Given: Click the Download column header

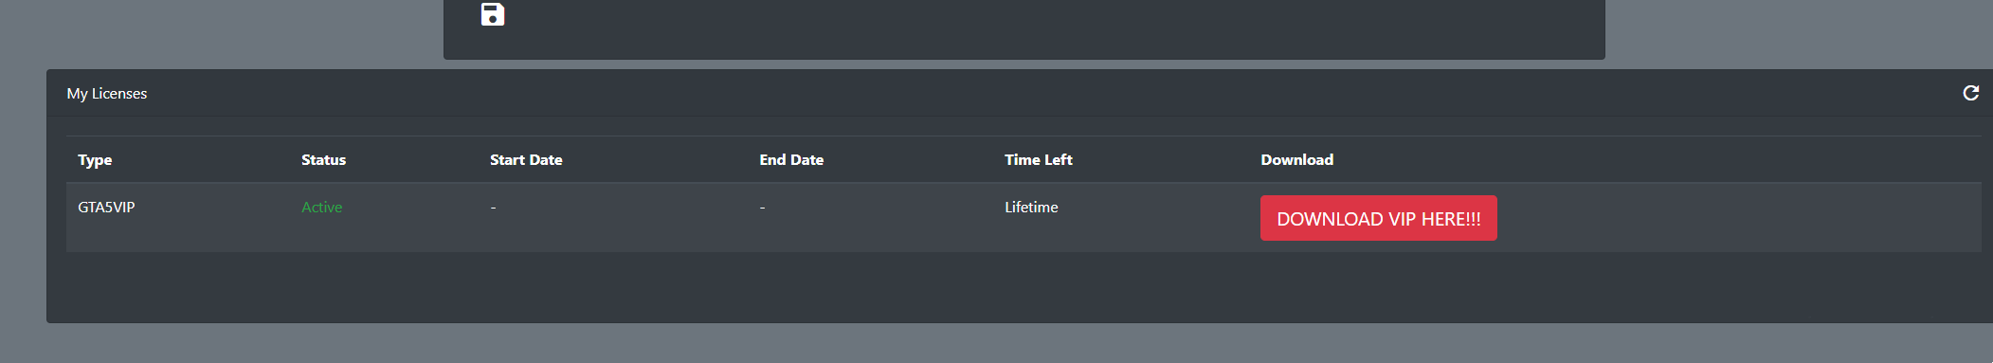Looking at the screenshot, I should (1296, 159).
